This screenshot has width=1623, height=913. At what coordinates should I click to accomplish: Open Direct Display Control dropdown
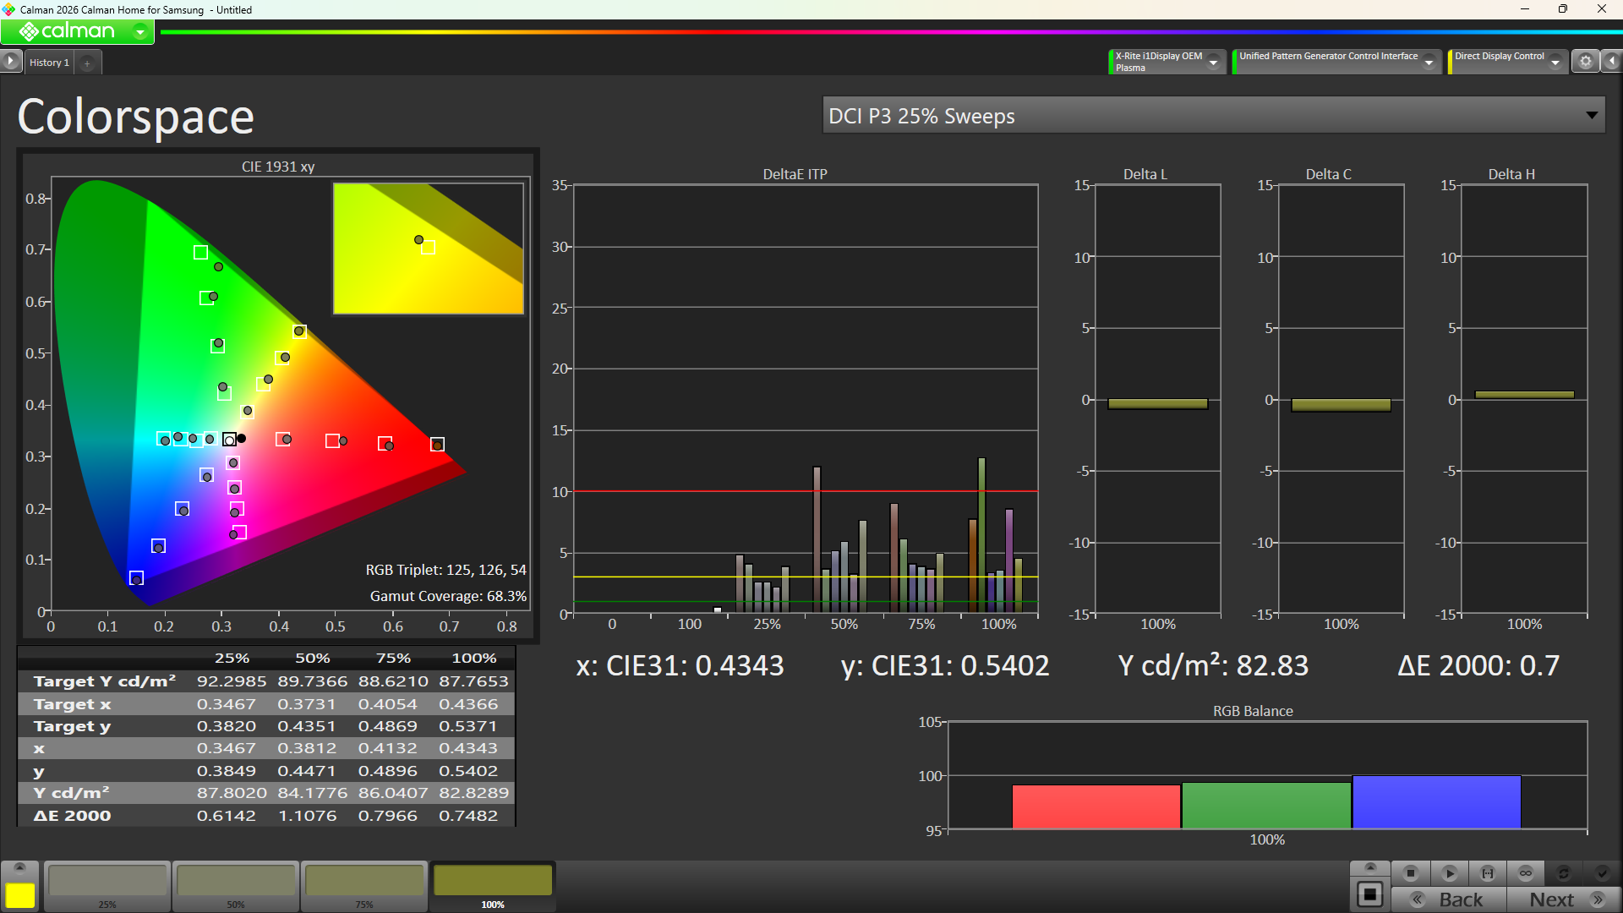(1555, 62)
